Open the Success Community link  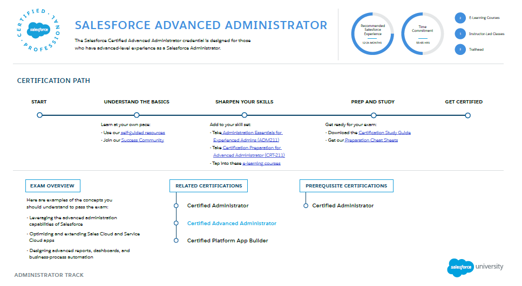point(143,140)
